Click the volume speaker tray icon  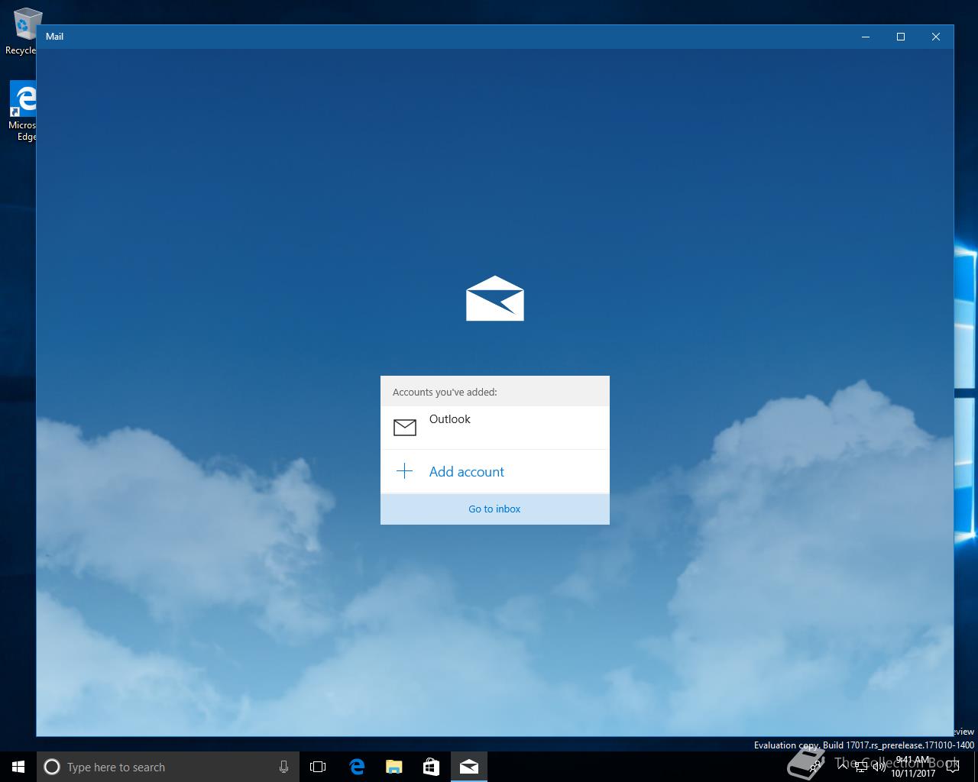(x=879, y=767)
